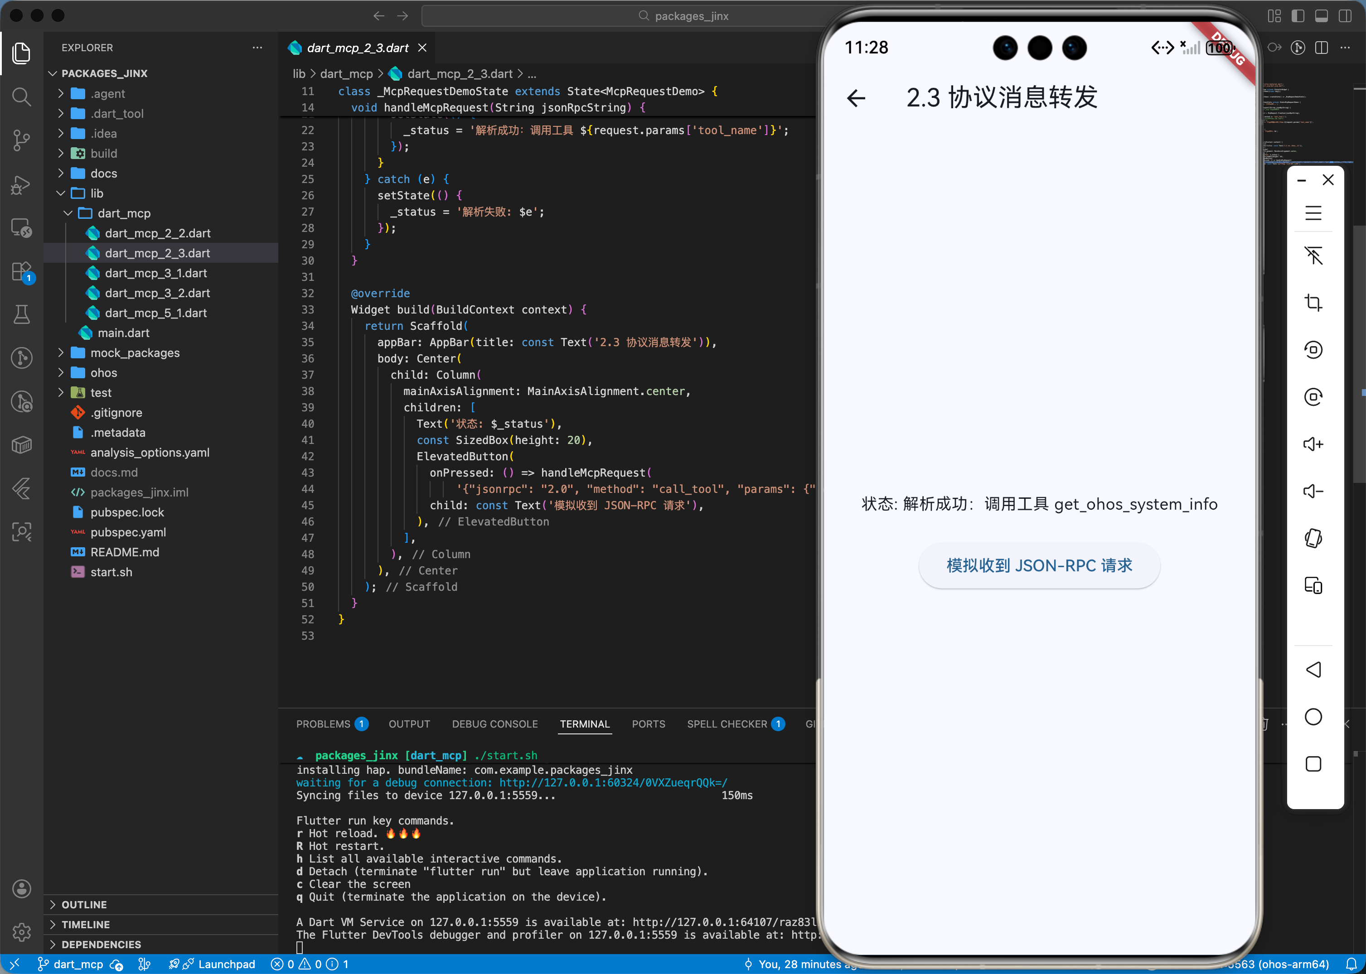Expand the OUTLINE section
This screenshot has height=974, width=1366.
[84, 904]
